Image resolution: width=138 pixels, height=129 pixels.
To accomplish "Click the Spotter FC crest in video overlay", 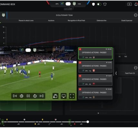I will [22, 50].
